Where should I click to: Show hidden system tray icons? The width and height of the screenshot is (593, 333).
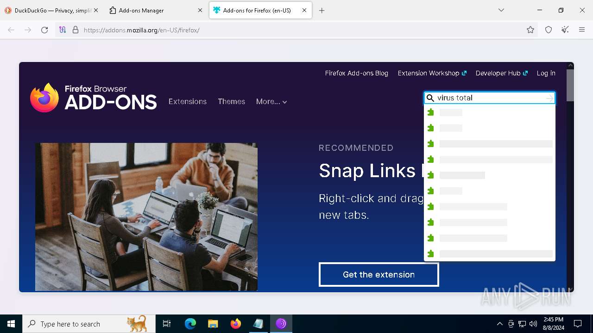499,324
